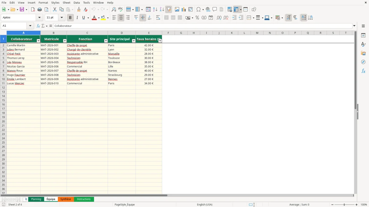Viewport: 369px width, 207px height.
Task: Click the Delete Decimal Place icon
Action: point(226,18)
